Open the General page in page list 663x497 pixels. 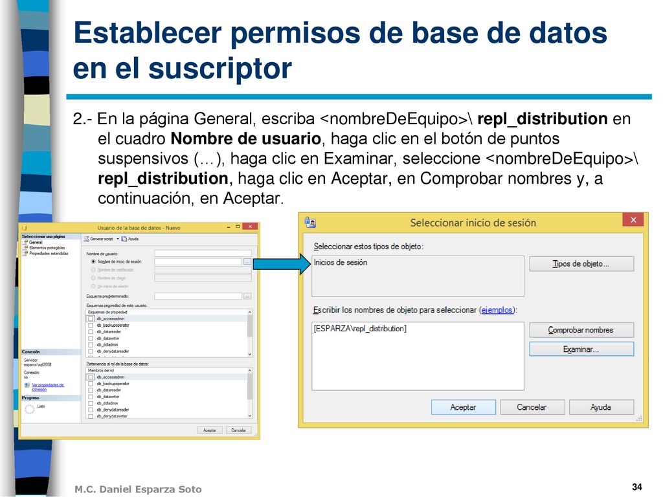[x=36, y=243]
